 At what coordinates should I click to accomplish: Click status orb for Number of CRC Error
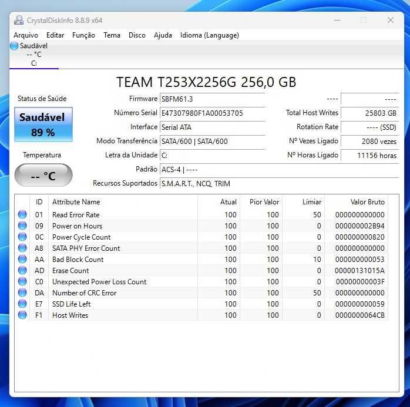(22, 292)
